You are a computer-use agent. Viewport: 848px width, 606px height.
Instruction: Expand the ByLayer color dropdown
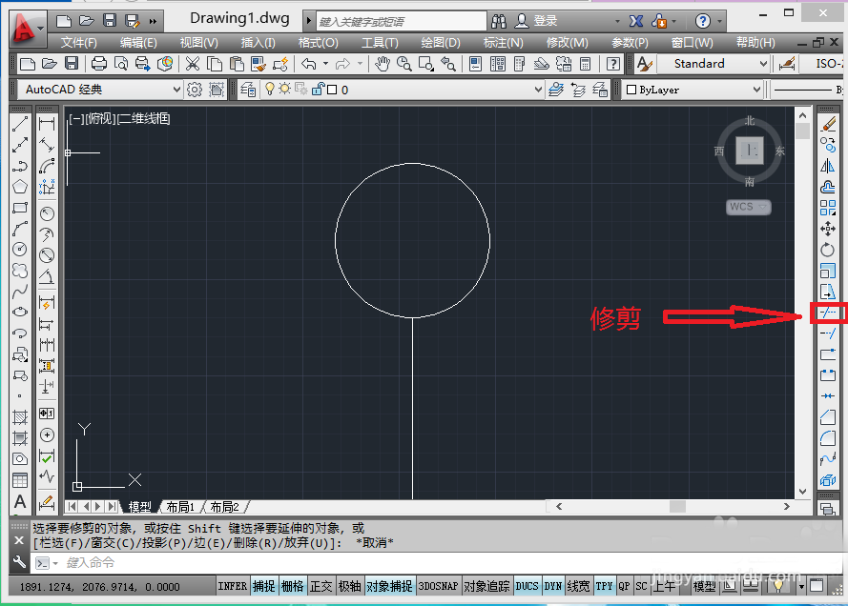693,90
